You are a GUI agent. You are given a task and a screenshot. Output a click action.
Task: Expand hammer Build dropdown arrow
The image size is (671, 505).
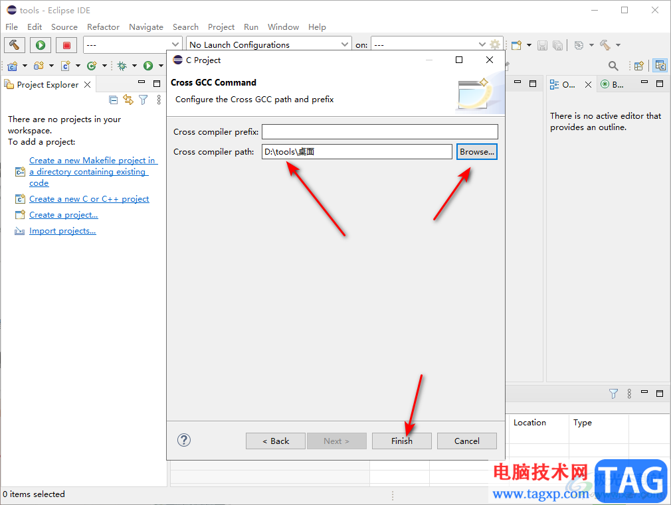point(618,45)
